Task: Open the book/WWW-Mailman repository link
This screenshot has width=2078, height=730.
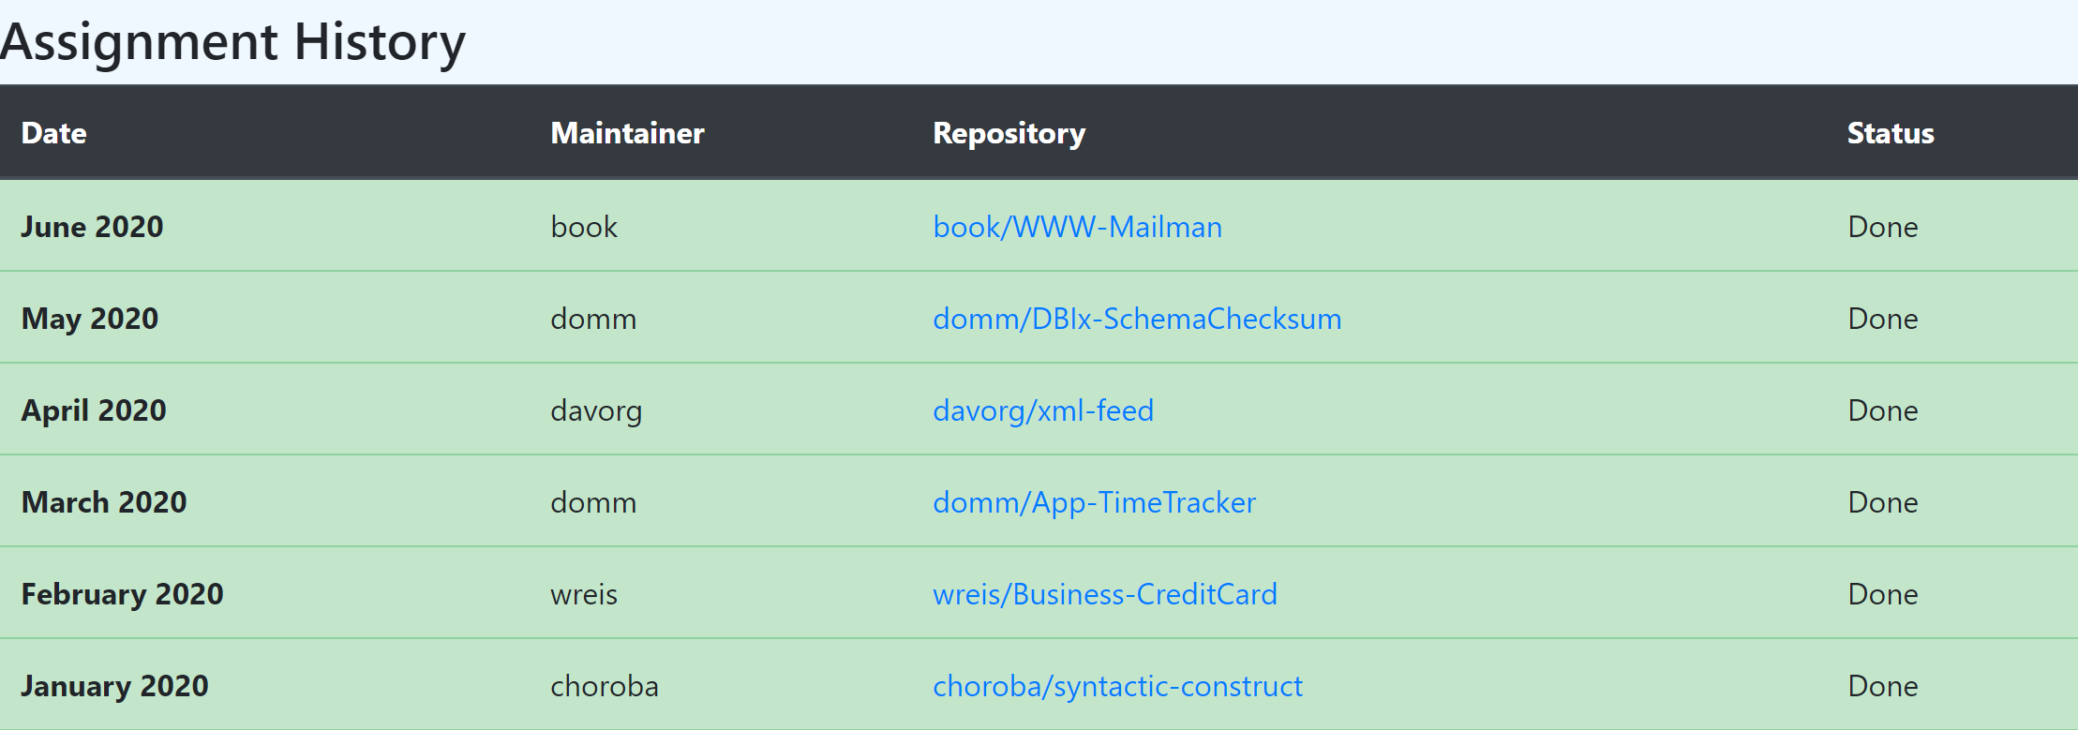Action: [1077, 227]
